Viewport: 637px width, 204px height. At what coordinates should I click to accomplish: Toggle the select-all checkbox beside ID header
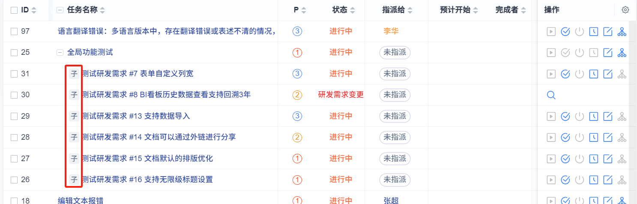[x=14, y=10]
